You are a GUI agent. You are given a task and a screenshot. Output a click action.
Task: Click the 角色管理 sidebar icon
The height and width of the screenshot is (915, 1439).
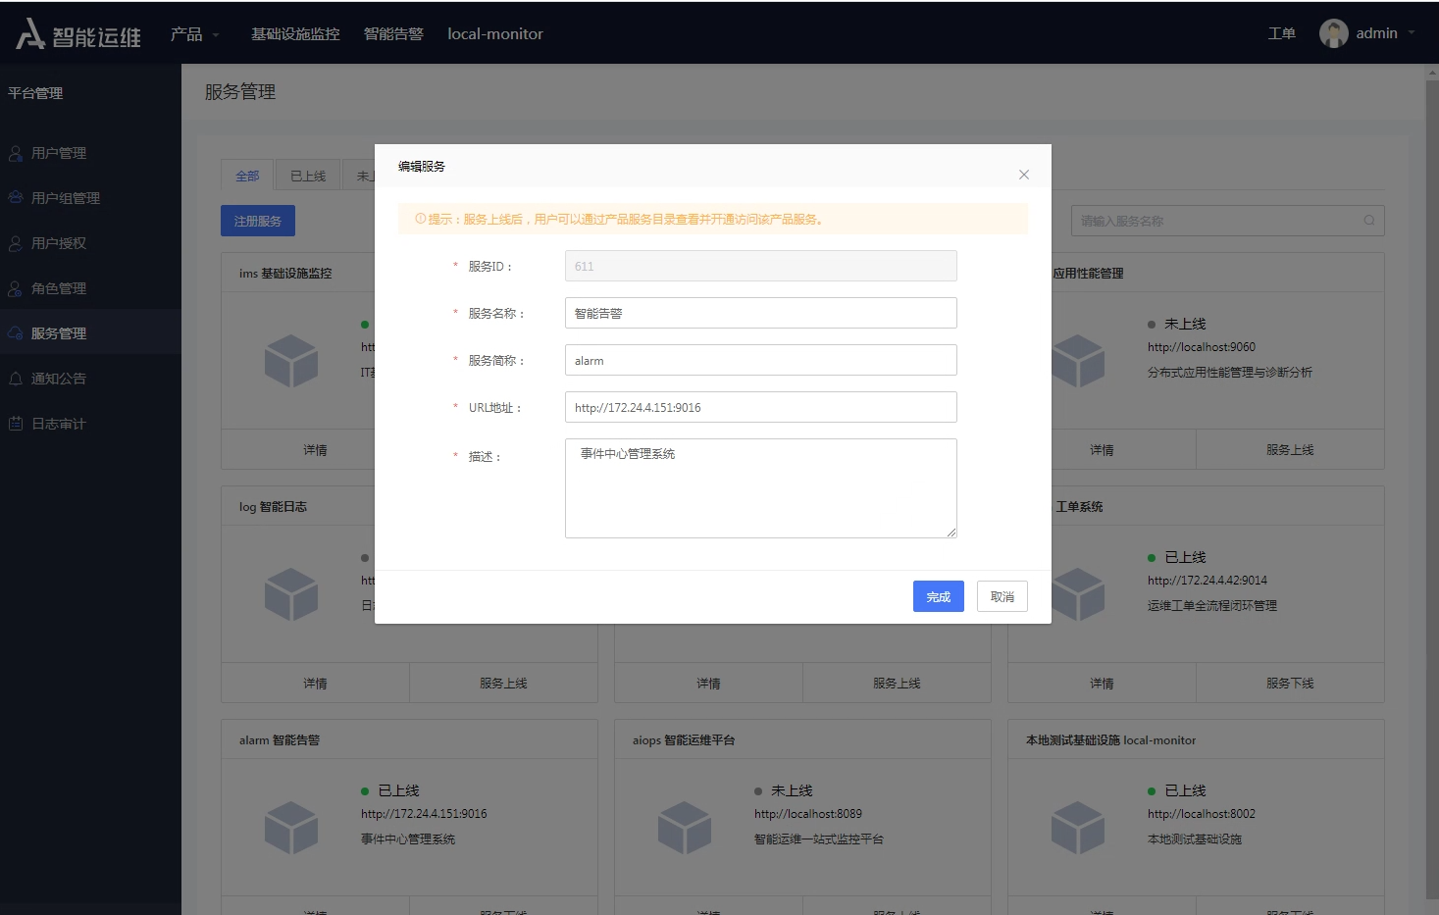click(16, 288)
